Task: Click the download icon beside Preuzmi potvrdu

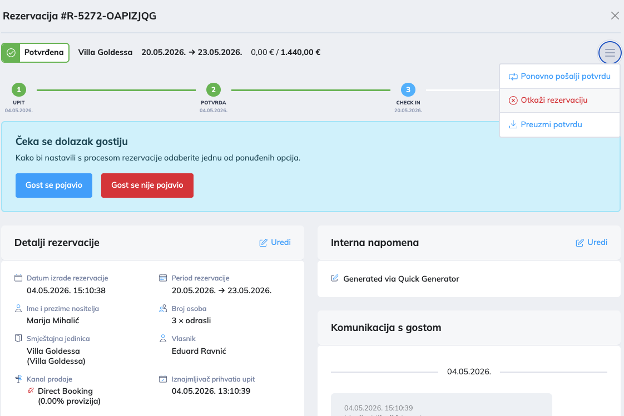Action: point(513,124)
